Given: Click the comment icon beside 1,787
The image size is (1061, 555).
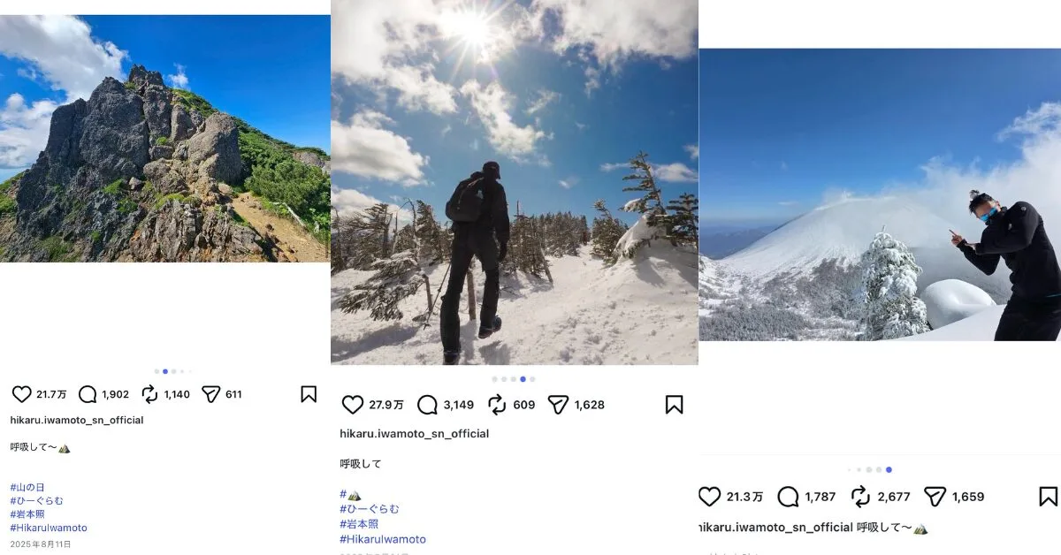Looking at the screenshot, I should [788, 497].
